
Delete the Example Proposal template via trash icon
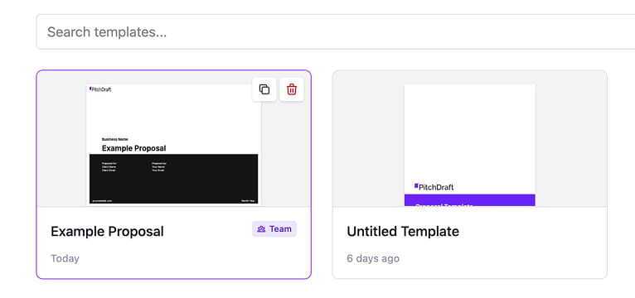pyautogui.click(x=292, y=89)
